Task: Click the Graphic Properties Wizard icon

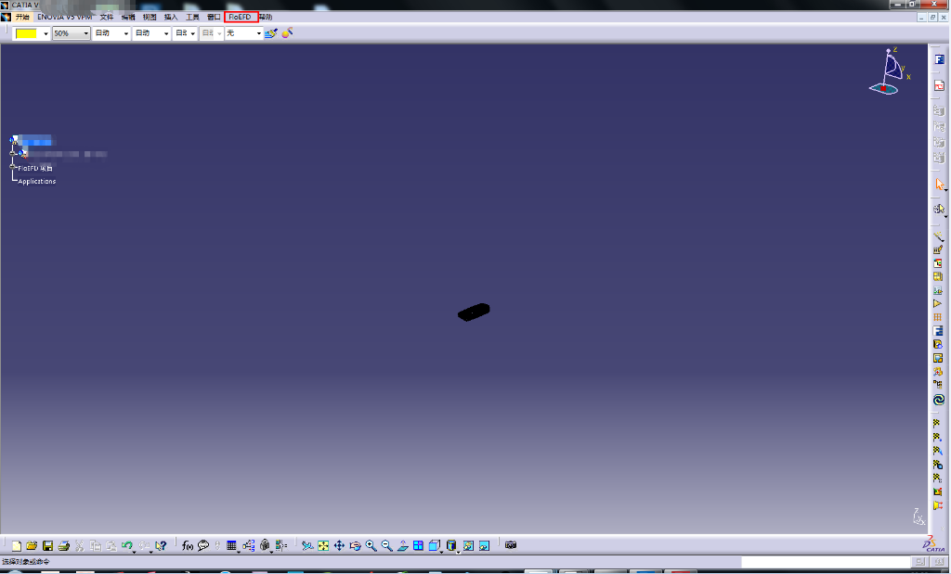Action: point(288,32)
